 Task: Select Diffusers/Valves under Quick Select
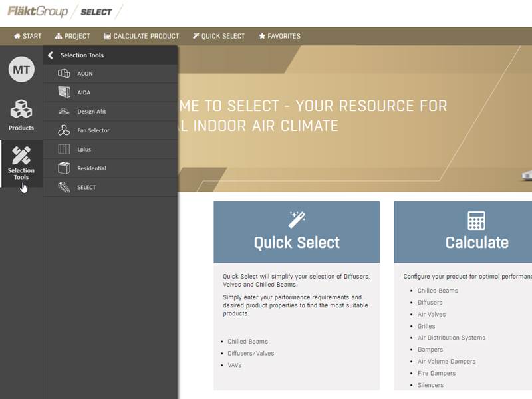(251, 353)
